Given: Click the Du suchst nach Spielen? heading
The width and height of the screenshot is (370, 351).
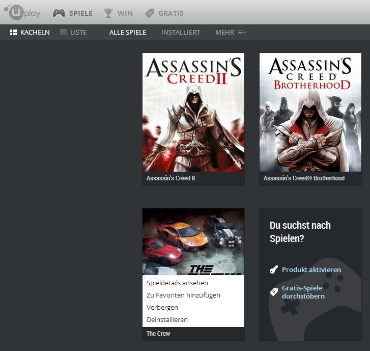Looking at the screenshot, I should coord(300,232).
